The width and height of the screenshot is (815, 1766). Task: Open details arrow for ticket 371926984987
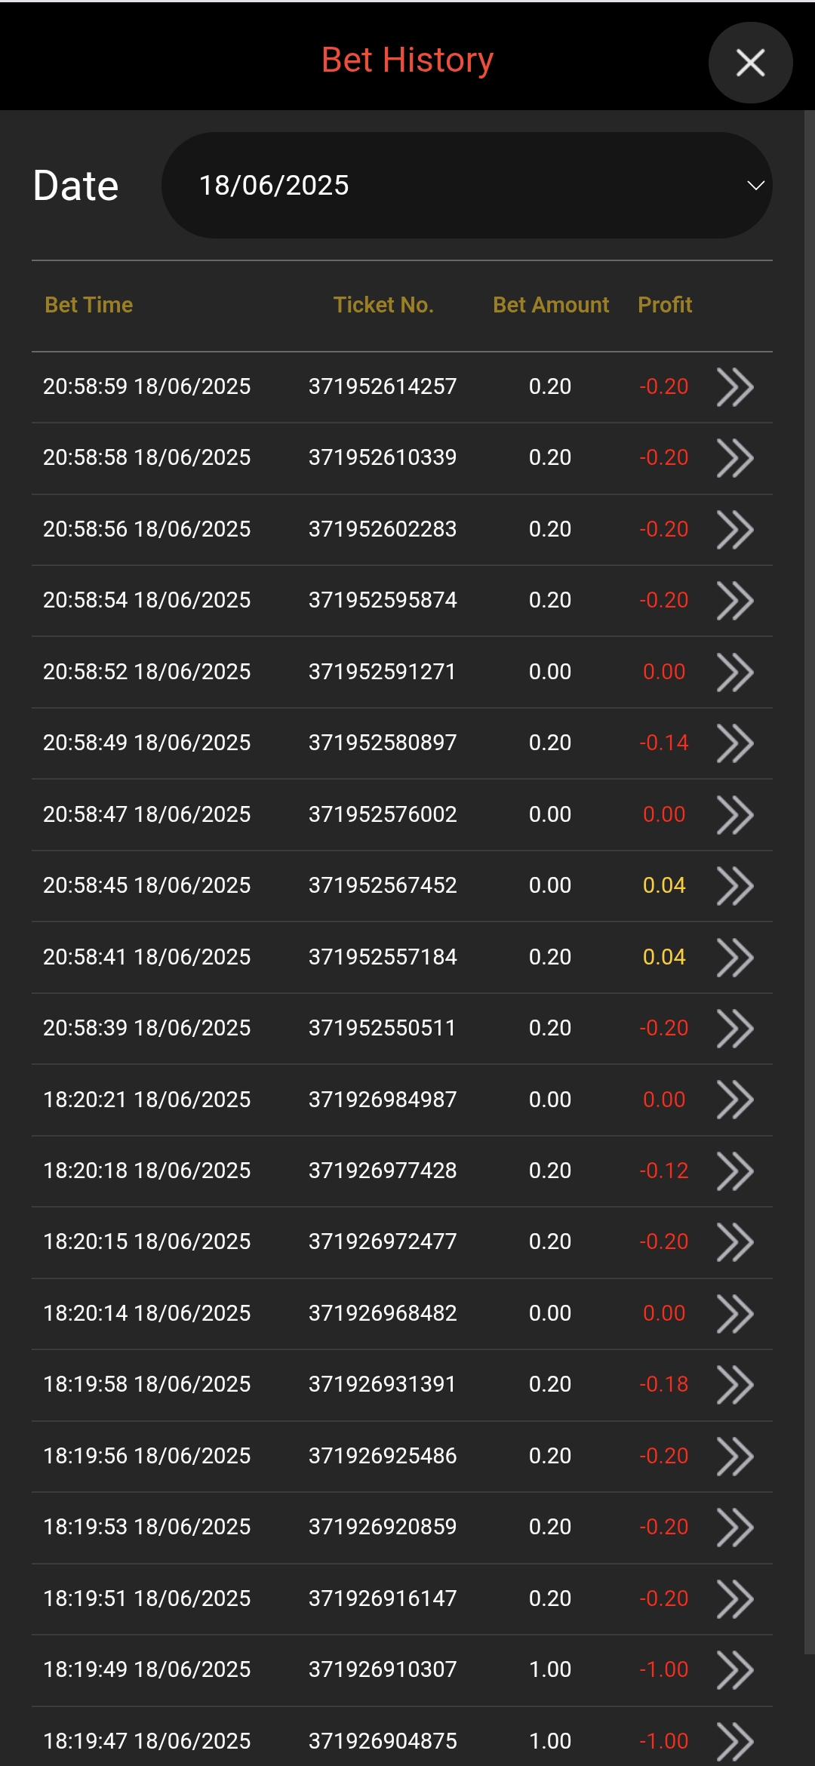coord(735,1100)
